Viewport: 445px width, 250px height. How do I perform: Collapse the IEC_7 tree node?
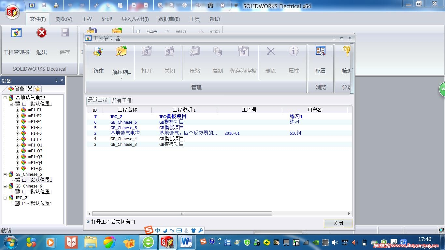click(5, 198)
